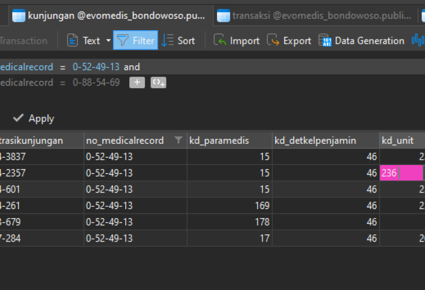Click filter value 0-88-54-69
The height and width of the screenshot is (290, 425).
coord(96,83)
